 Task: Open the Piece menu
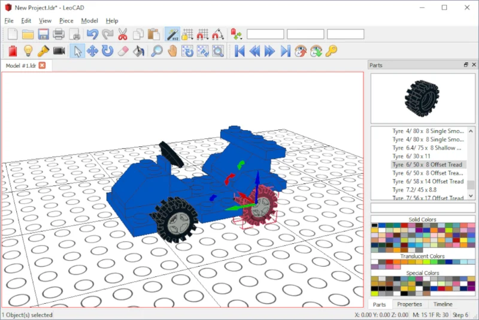coord(66,21)
